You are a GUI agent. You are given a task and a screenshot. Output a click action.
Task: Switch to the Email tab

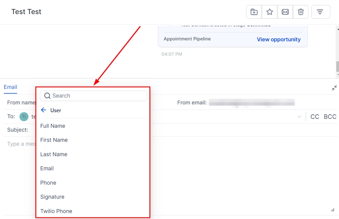[x=11, y=87]
